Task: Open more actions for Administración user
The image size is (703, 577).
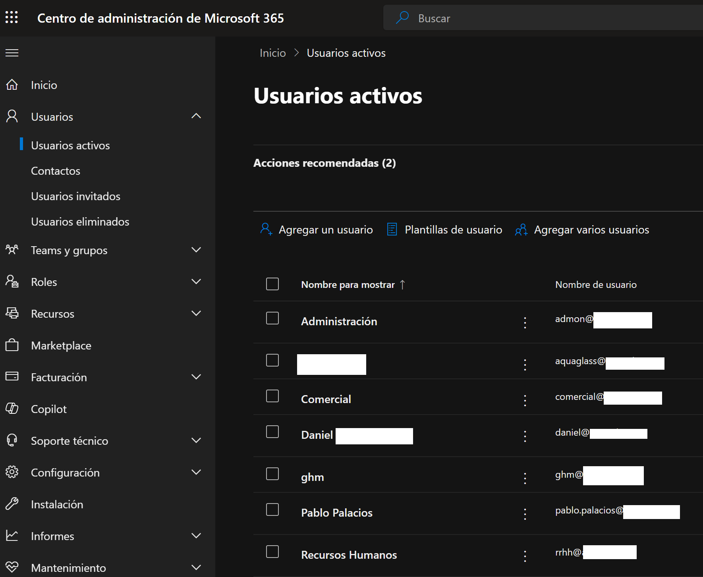Action: [x=525, y=322]
